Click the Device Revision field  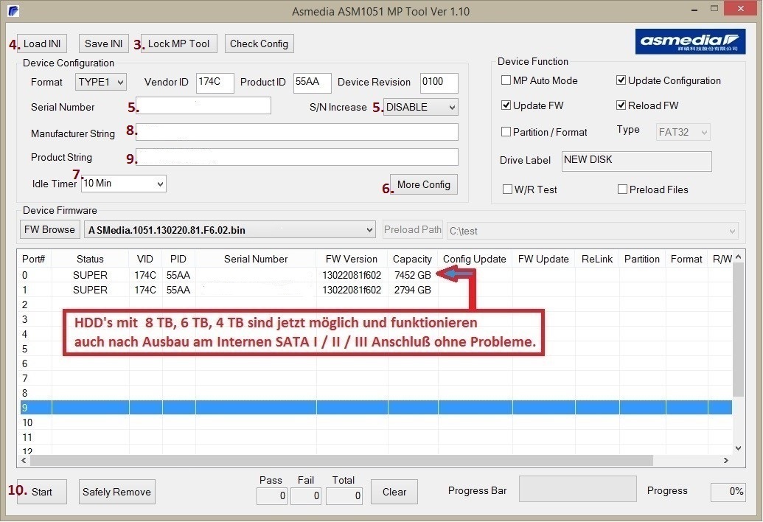(x=439, y=83)
